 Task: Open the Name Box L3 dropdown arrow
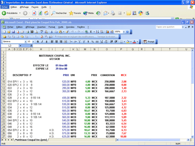point(20,46)
